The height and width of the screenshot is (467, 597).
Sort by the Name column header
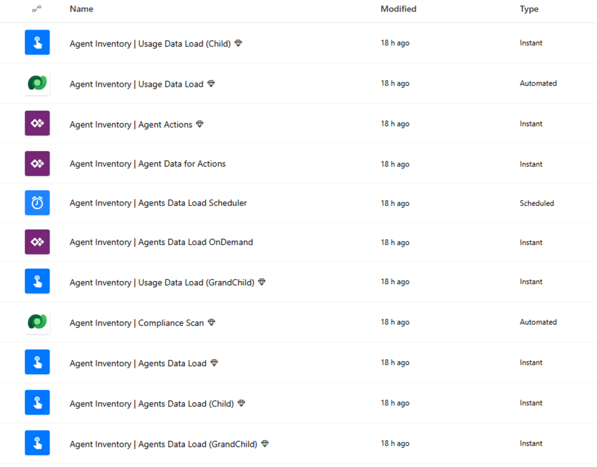[x=82, y=9]
